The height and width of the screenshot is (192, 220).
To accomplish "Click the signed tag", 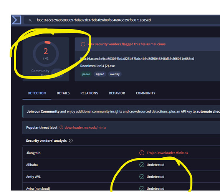I will [x=100, y=74].
